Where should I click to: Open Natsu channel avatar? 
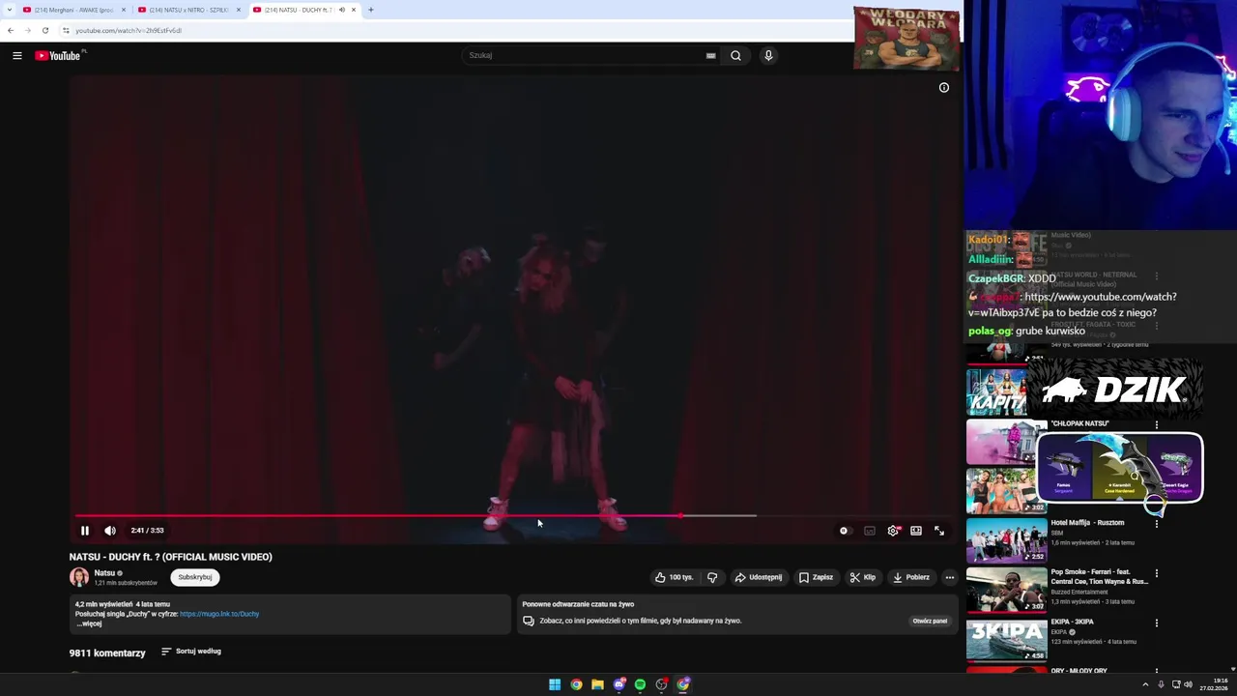[x=79, y=577]
